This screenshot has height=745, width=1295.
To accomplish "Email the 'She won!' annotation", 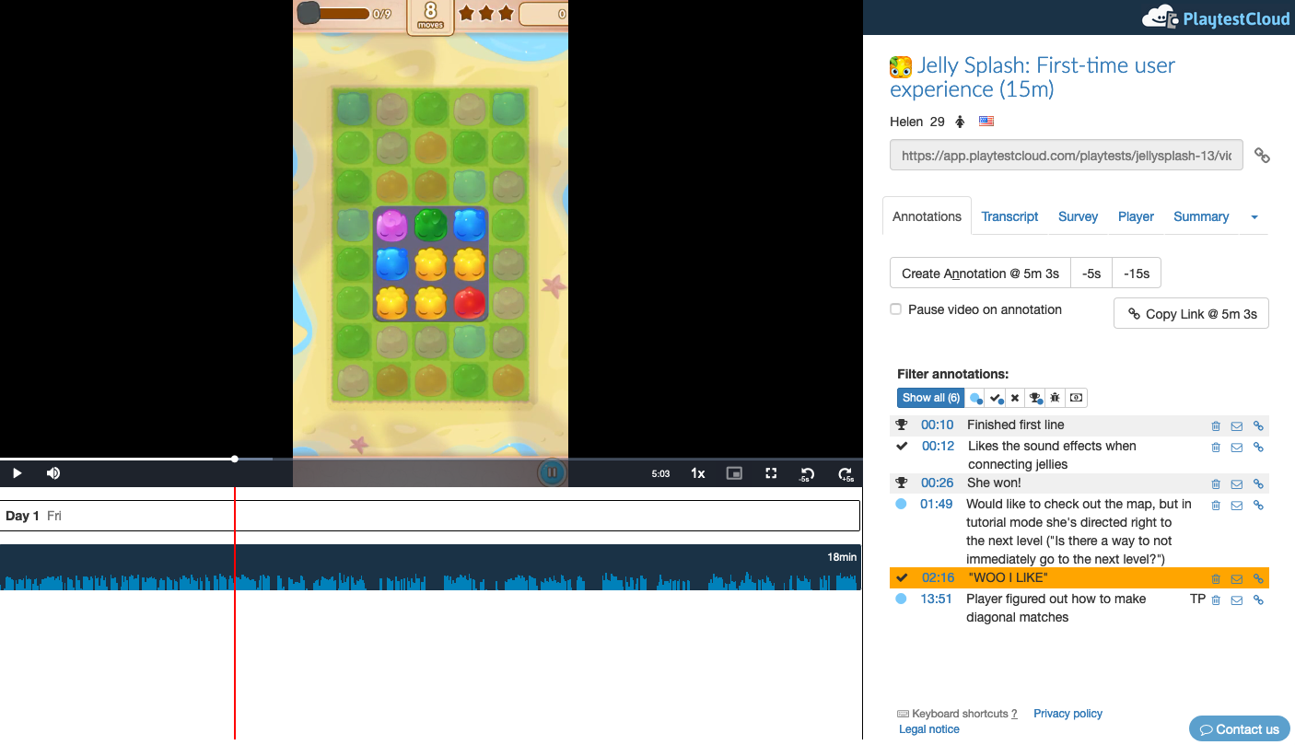I will pyautogui.click(x=1237, y=484).
